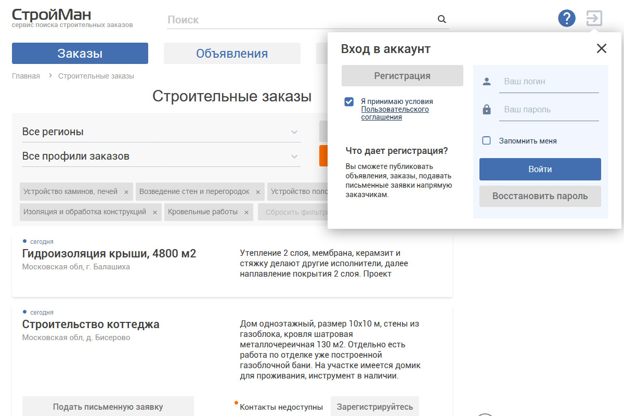Image resolution: width=624 pixels, height=416 pixels.
Task: Open help via question mark icon
Action: point(566,19)
